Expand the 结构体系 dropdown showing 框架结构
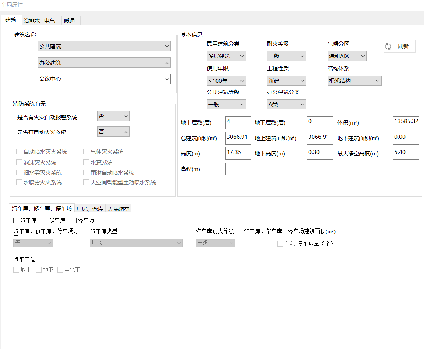 tap(354, 81)
